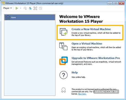Click the Unity mode toolbar icon
This screenshot has width=126, height=100.
tap(30, 8)
